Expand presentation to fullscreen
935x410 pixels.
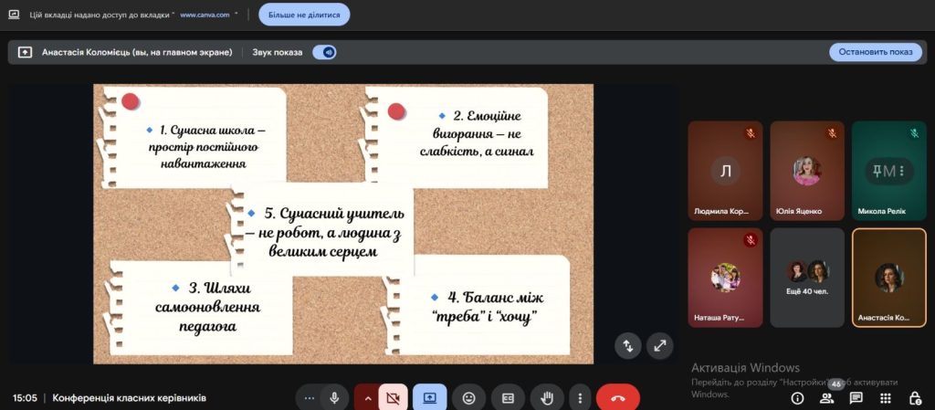pyautogui.click(x=659, y=345)
